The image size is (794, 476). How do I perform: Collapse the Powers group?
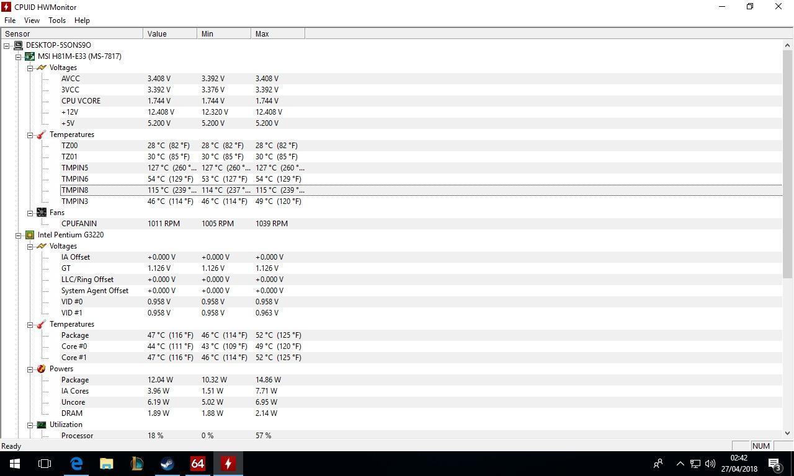tap(30, 369)
